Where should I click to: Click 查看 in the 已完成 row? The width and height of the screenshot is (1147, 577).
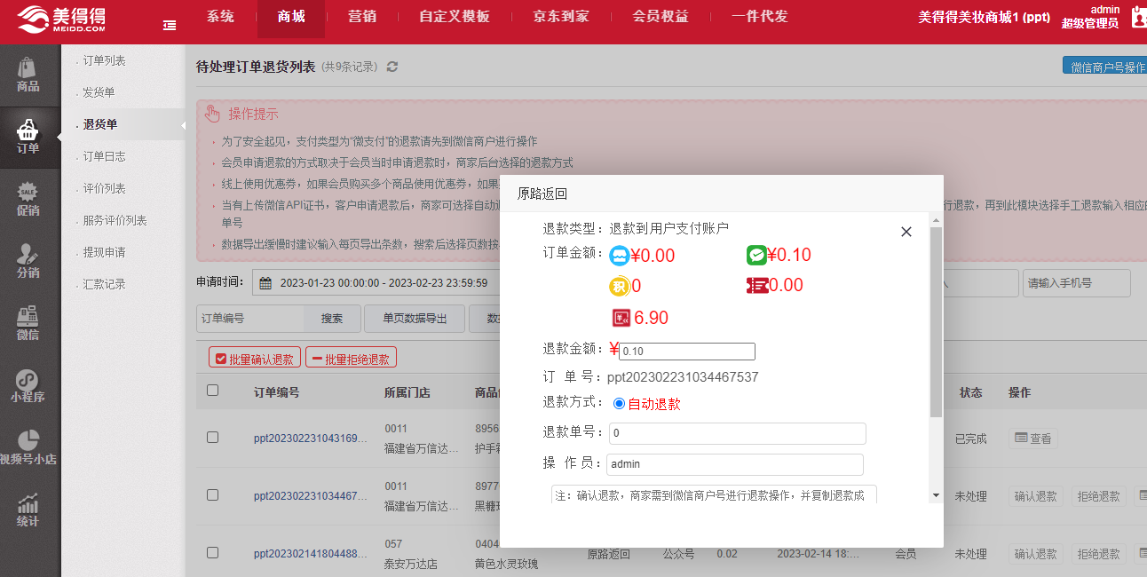pos(1032,439)
